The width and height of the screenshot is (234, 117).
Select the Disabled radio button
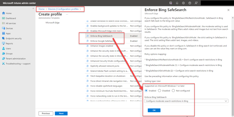pyautogui.click(x=160, y=90)
